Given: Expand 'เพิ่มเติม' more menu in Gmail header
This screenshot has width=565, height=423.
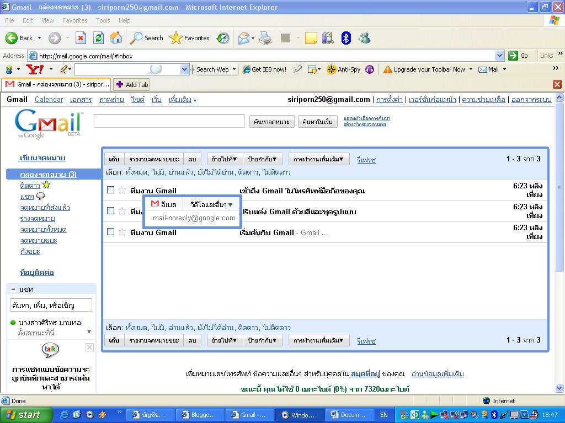Looking at the screenshot, I should tap(182, 100).
